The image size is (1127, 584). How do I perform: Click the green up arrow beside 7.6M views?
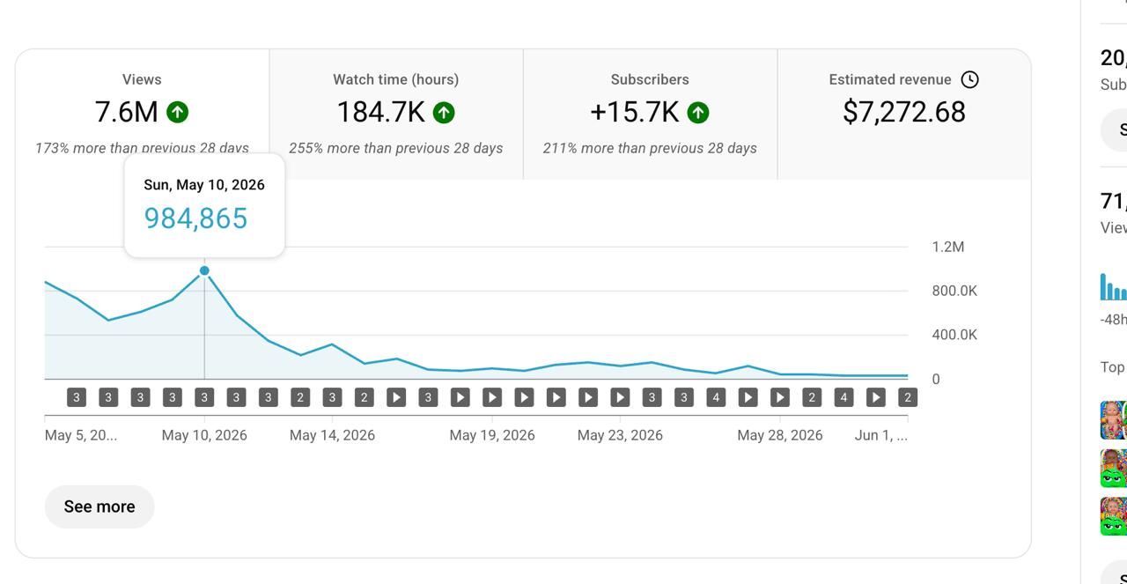pyautogui.click(x=178, y=113)
